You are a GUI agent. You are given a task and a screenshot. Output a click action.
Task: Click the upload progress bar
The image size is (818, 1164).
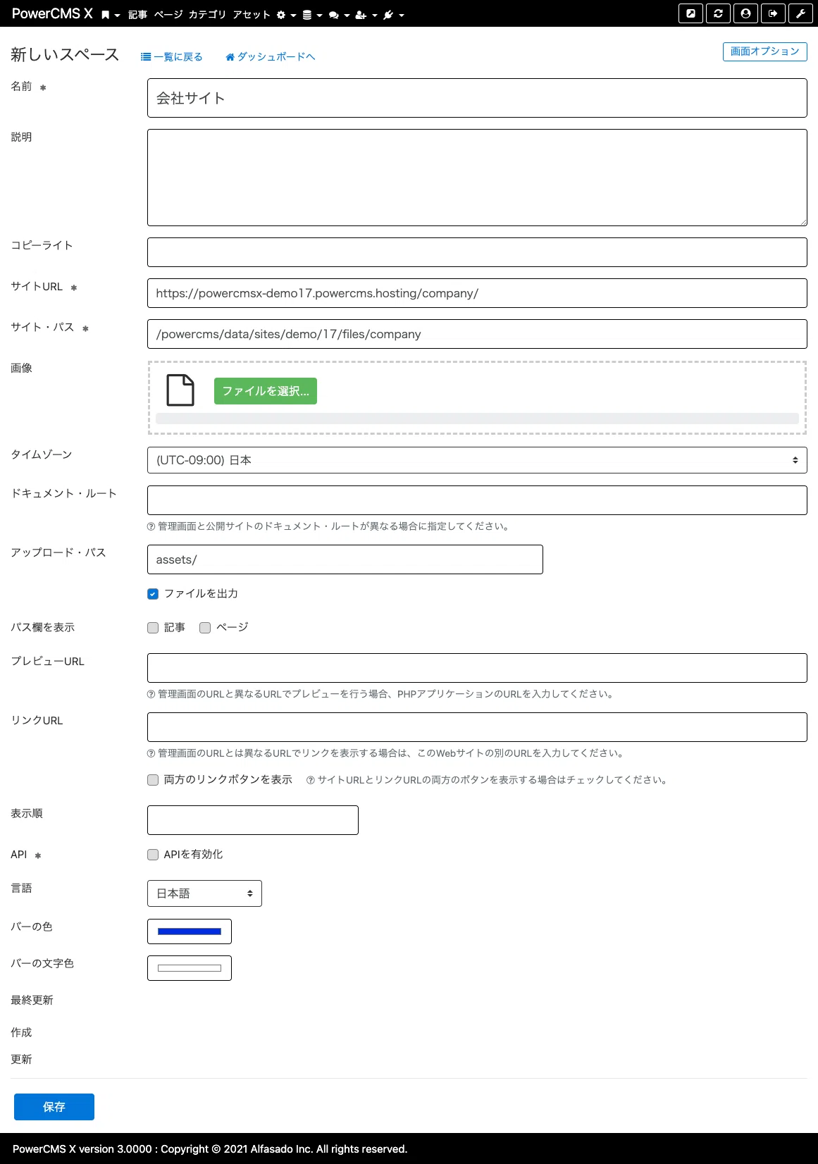[x=477, y=419]
